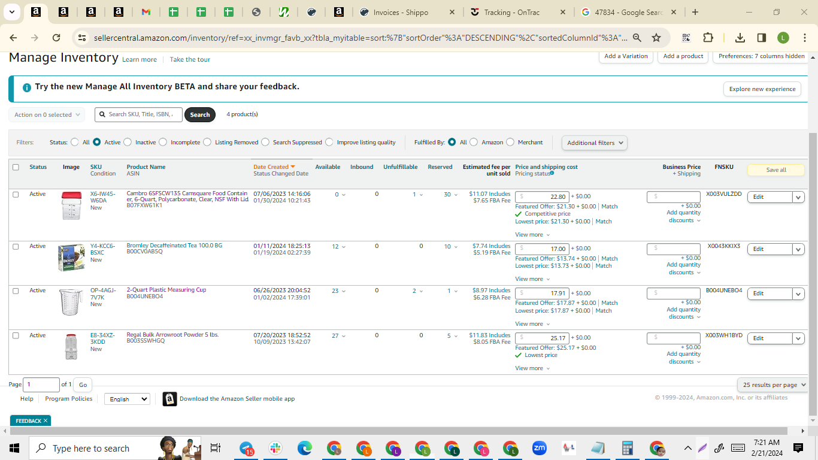The height and width of the screenshot is (460, 818).
Task: Click the info icon in the BETA banner
Action: click(27, 87)
